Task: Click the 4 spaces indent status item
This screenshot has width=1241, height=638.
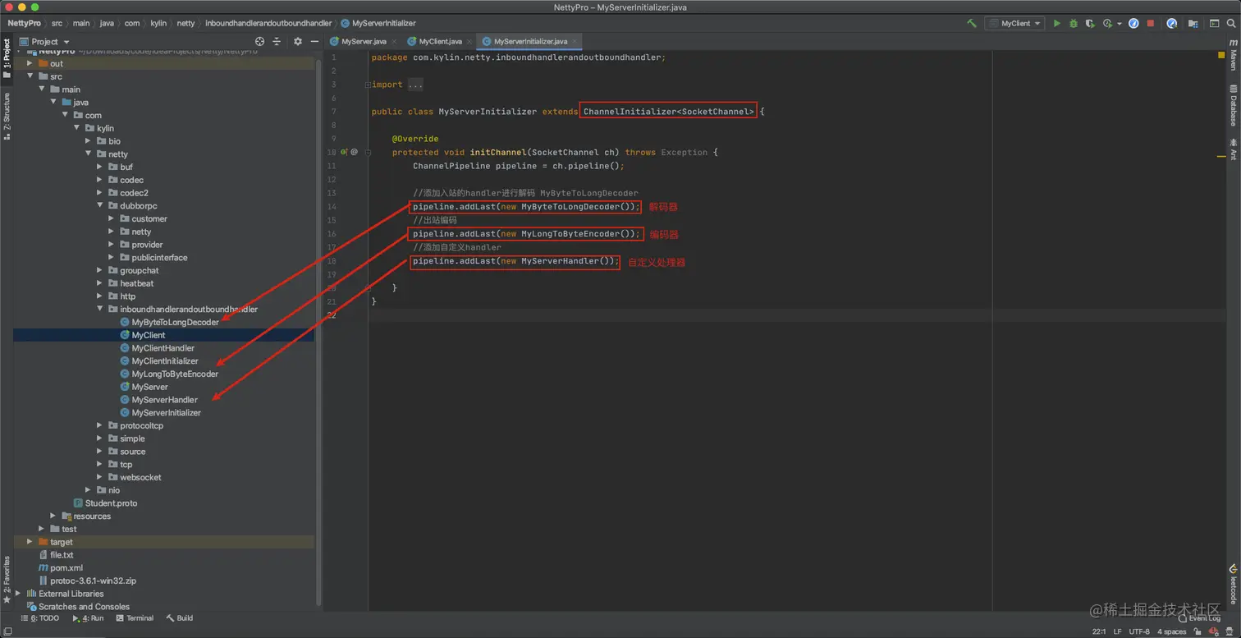Action: (1171, 631)
